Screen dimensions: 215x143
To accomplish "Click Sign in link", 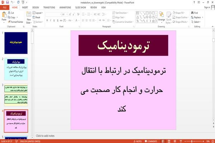I will 207,7.
